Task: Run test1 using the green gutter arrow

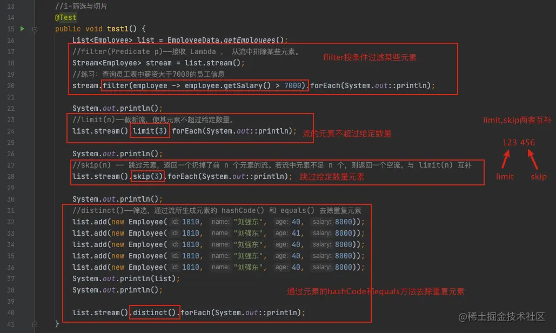Action: (x=22, y=29)
